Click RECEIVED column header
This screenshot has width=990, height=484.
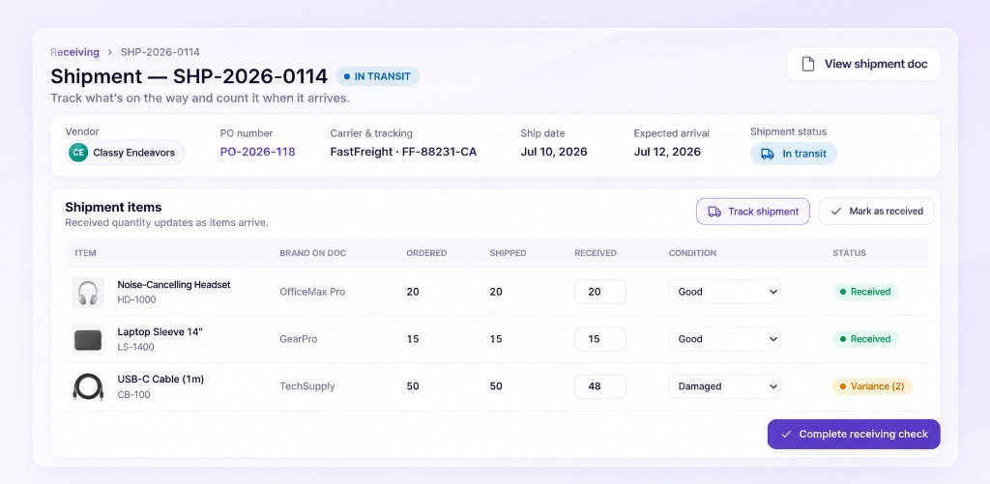pyautogui.click(x=596, y=253)
